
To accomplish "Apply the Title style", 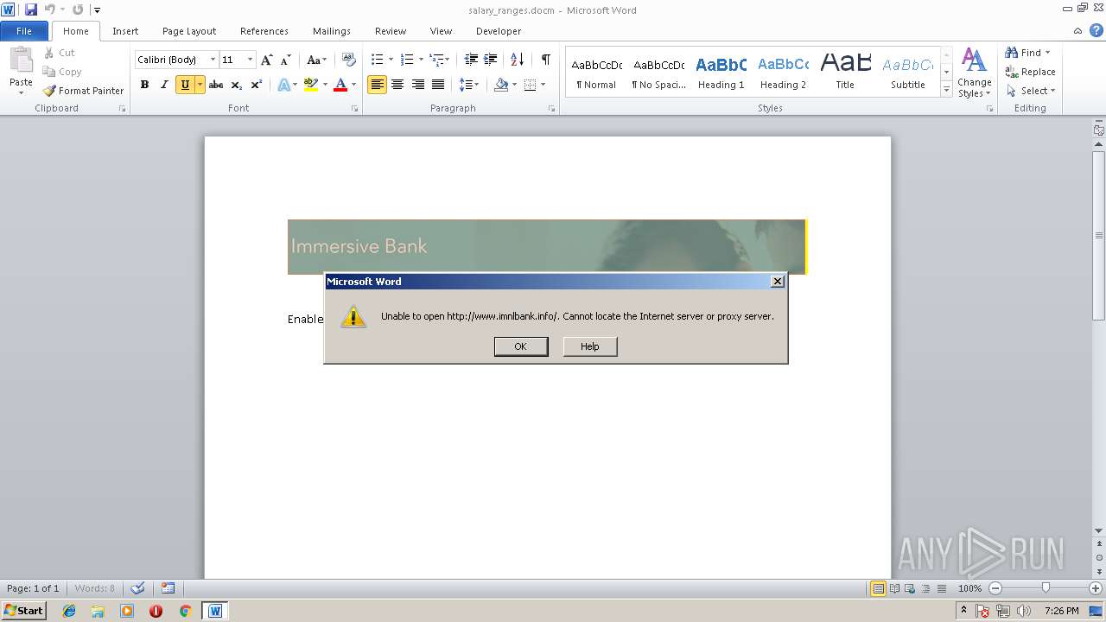I will coord(845,73).
